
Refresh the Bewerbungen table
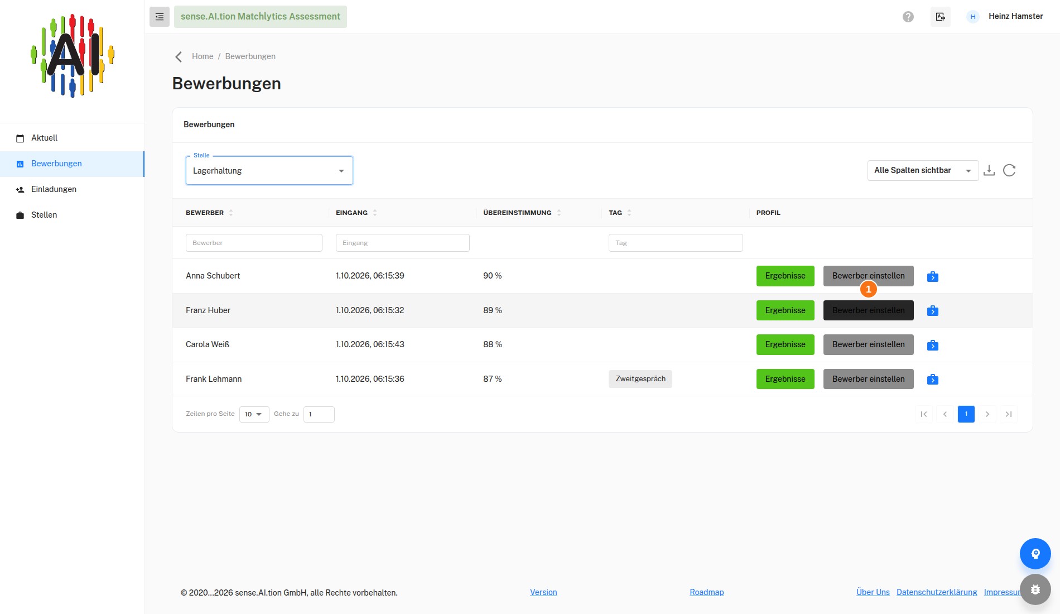(1009, 170)
